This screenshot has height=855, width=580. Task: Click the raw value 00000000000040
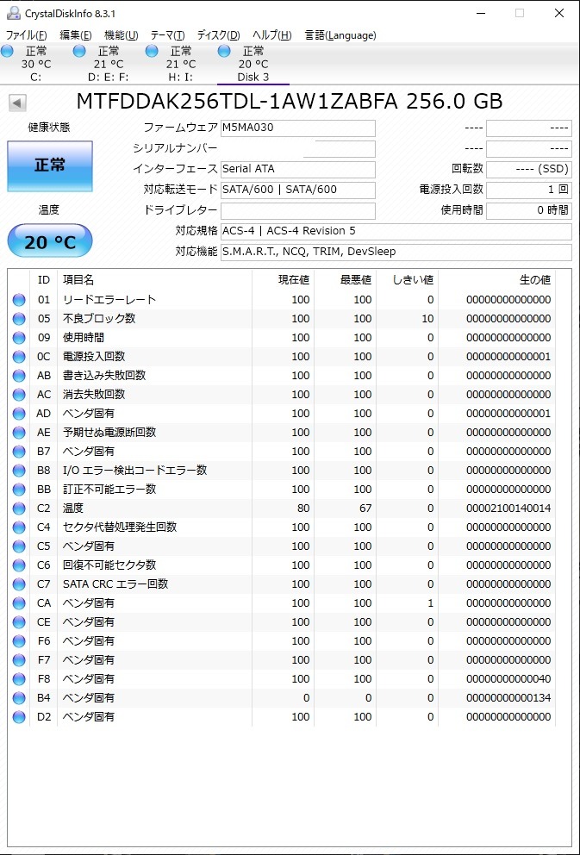pos(508,679)
